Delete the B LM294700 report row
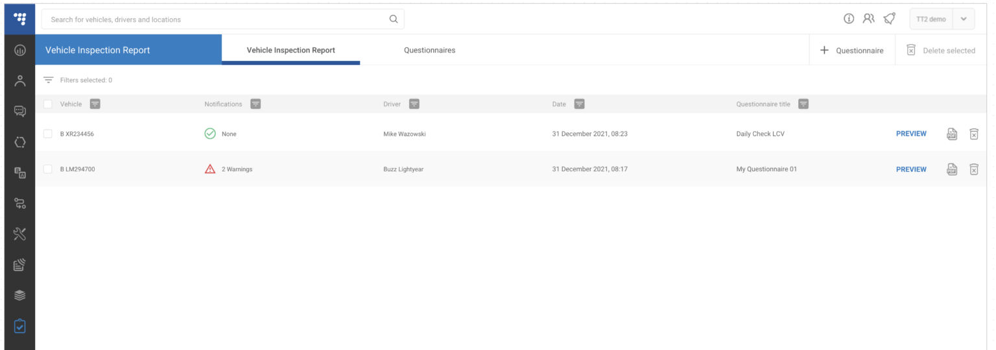The height and width of the screenshot is (350, 996). (x=973, y=169)
